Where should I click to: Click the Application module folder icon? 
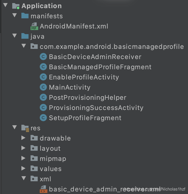[x=16, y=6]
